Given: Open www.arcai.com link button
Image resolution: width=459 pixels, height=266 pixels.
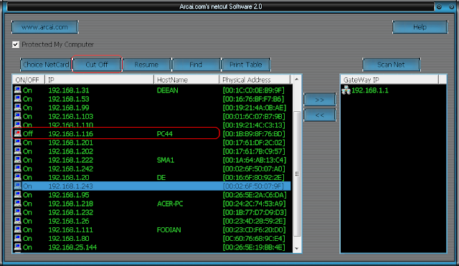Looking at the screenshot, I should [44, 27].
